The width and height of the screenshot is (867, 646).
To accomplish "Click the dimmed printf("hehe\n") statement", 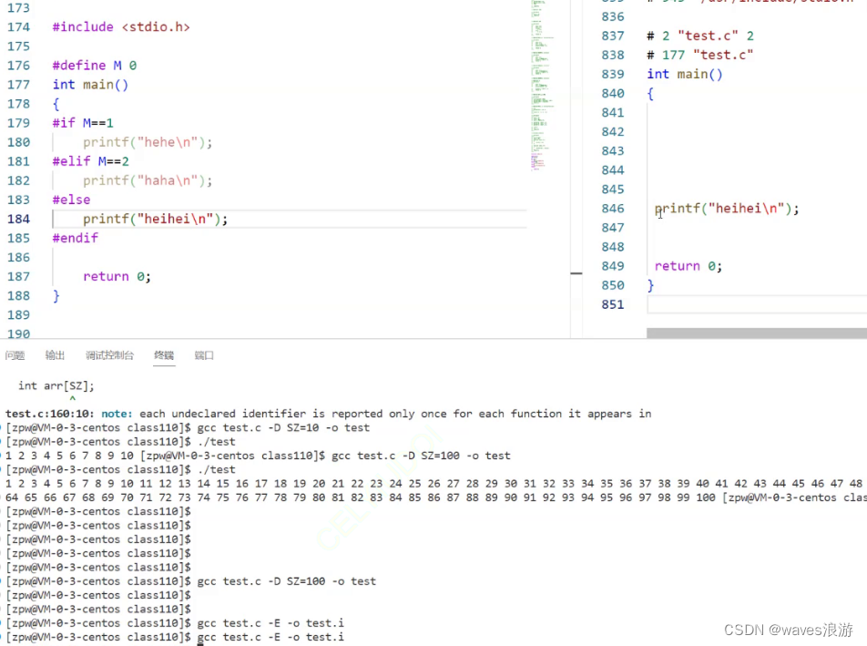I will click(148, 142).
